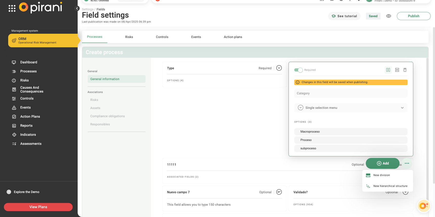
Task: Open the AI assistant floating icon
Action: click(x=423, y=206)
